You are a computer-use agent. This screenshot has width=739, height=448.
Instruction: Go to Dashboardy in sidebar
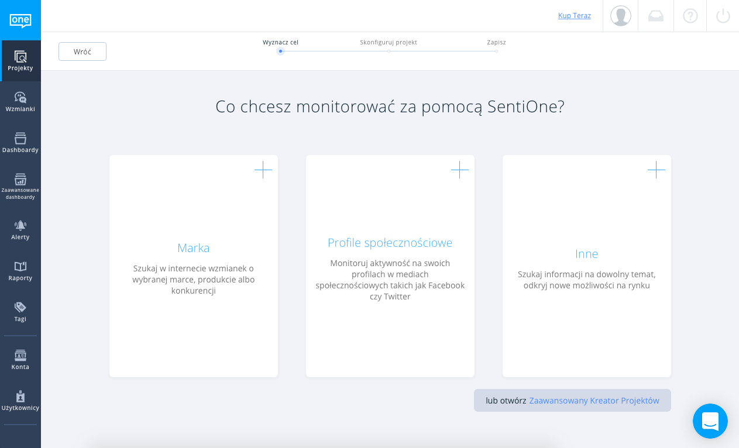[x=20, y=143]
